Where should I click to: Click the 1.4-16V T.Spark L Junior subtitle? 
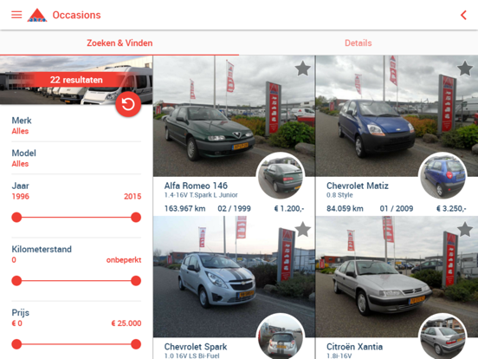pos(201,195)
